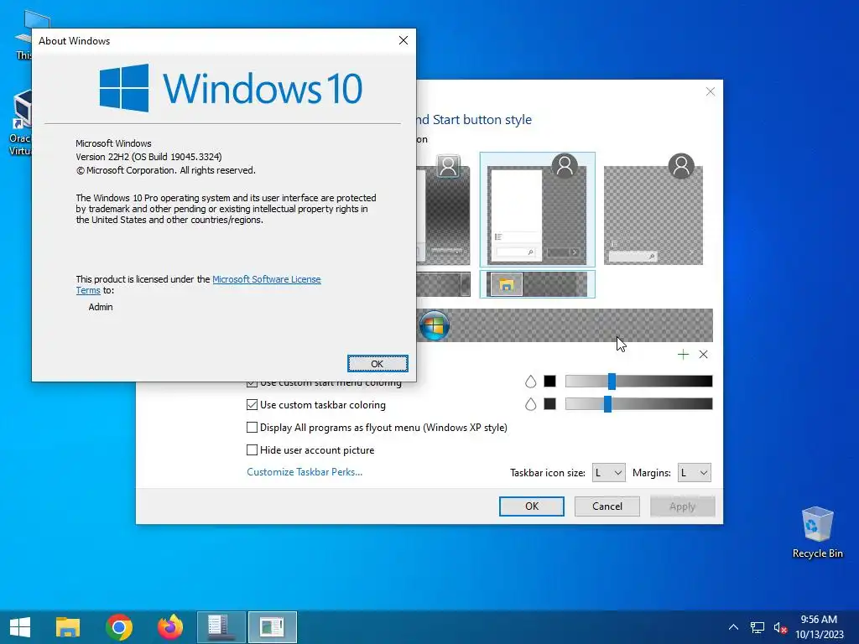
Task: Open the network icon in the system tray
Action: tap(757, 627)
